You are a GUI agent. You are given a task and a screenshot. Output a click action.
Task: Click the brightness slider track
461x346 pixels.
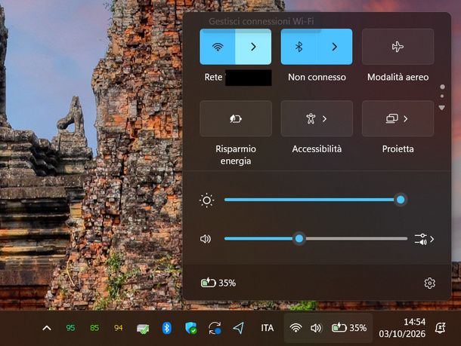click(x=316, y=200)
